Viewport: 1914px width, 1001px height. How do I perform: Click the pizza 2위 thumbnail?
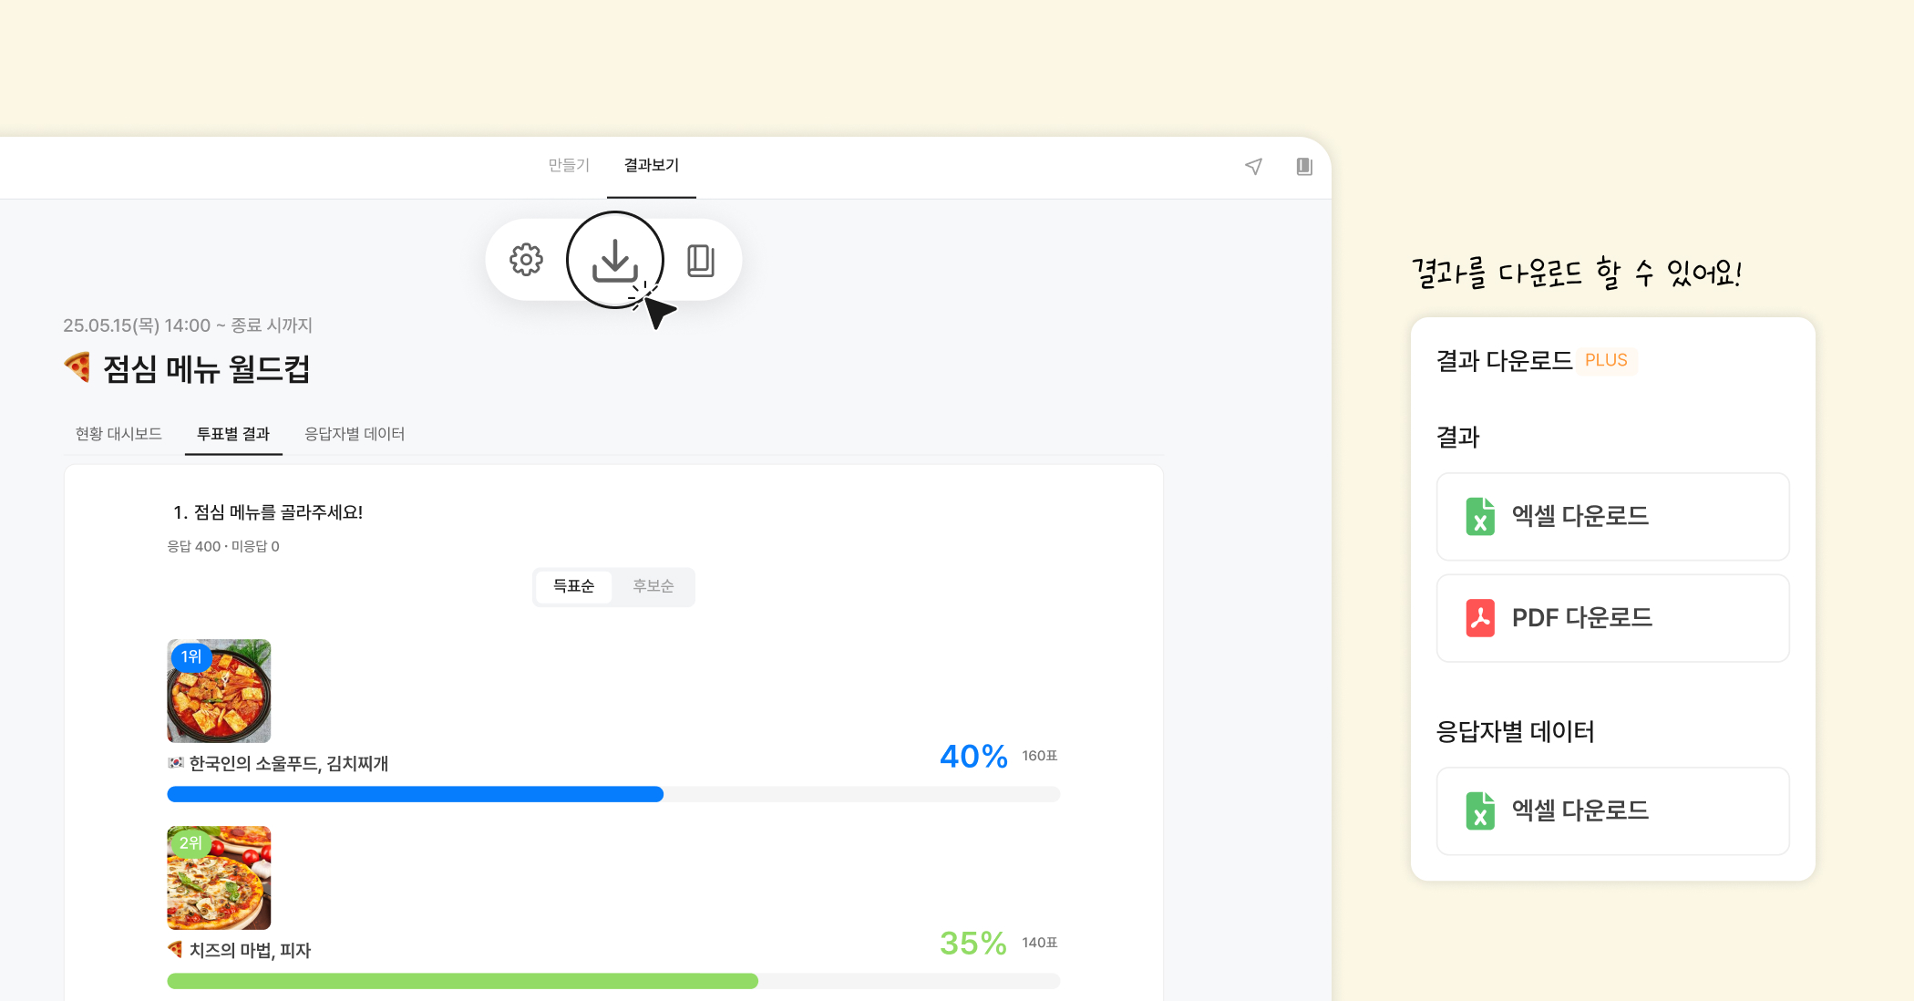(219, 878)
